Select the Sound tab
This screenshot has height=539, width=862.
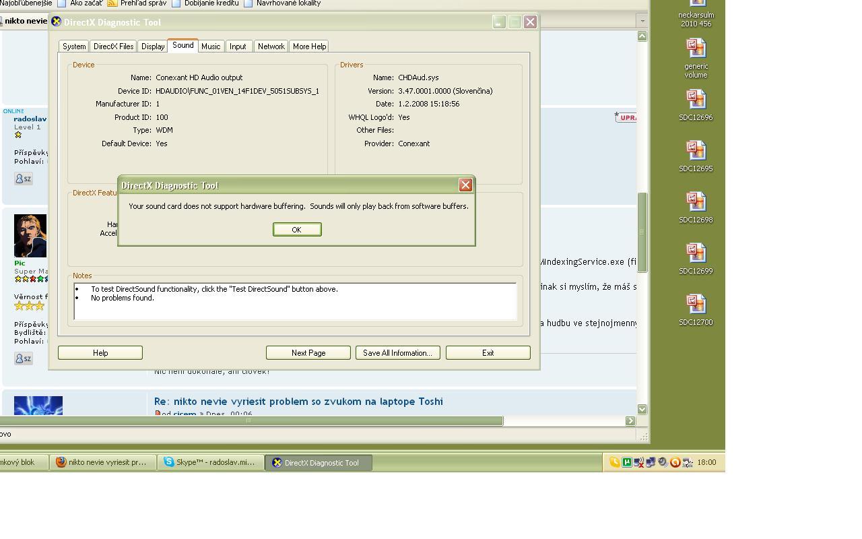183,45
